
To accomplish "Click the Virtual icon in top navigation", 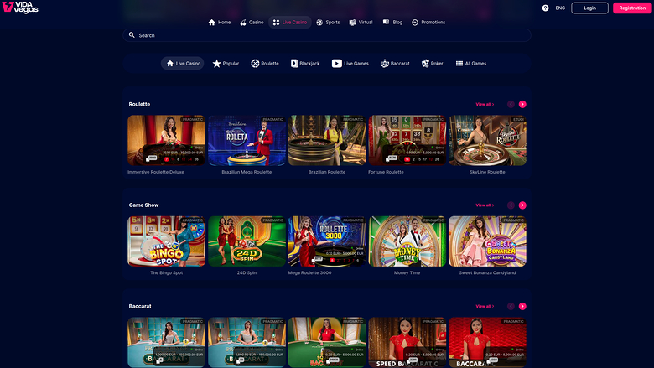I will [352, 22].
